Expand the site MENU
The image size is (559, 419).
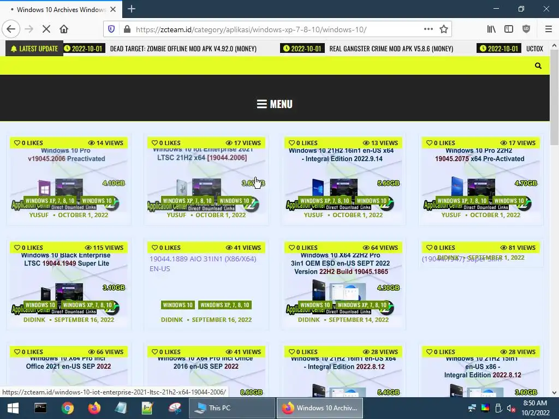pyautogui.click(x=275, y=104)
